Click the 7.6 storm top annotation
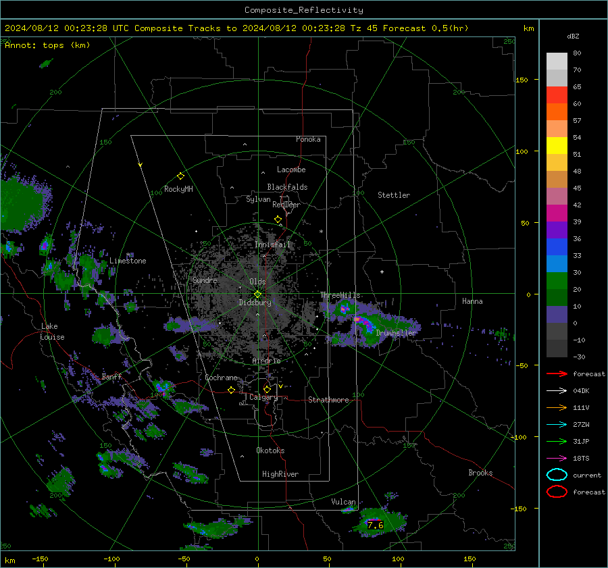 tap(376, 525)
